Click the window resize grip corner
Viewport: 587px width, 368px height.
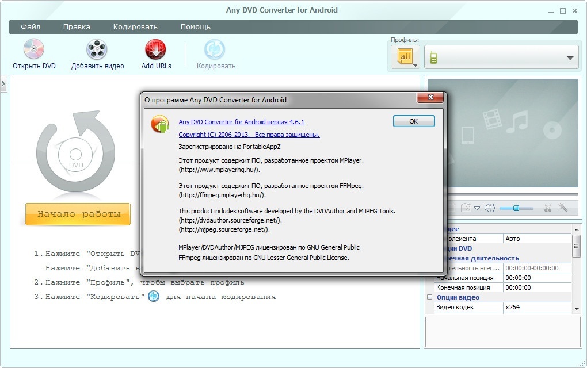[x=582, y=363]
